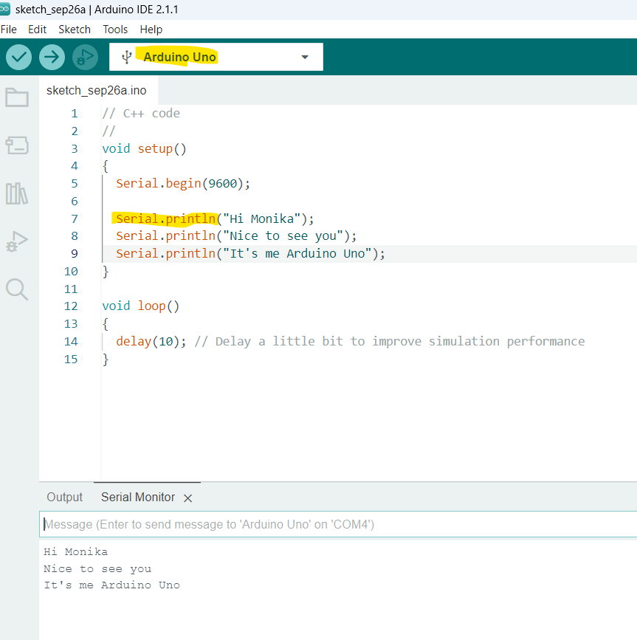Open the Sketch menu

tap(75, 30)
